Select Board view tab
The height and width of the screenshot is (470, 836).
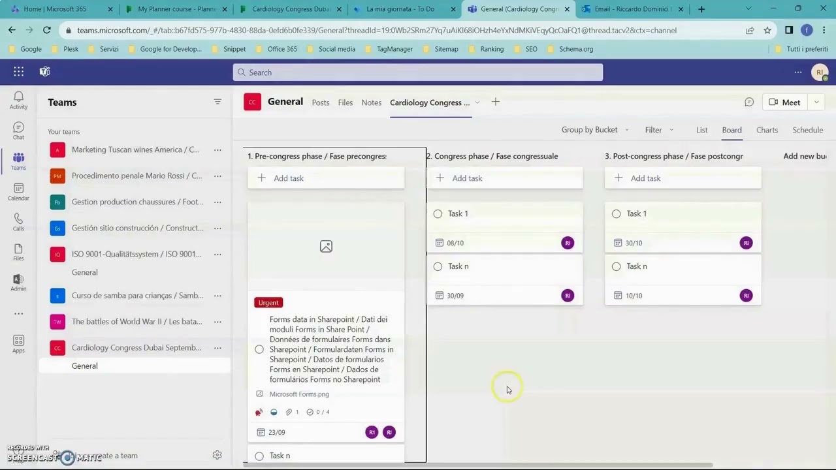coord(731,130)
